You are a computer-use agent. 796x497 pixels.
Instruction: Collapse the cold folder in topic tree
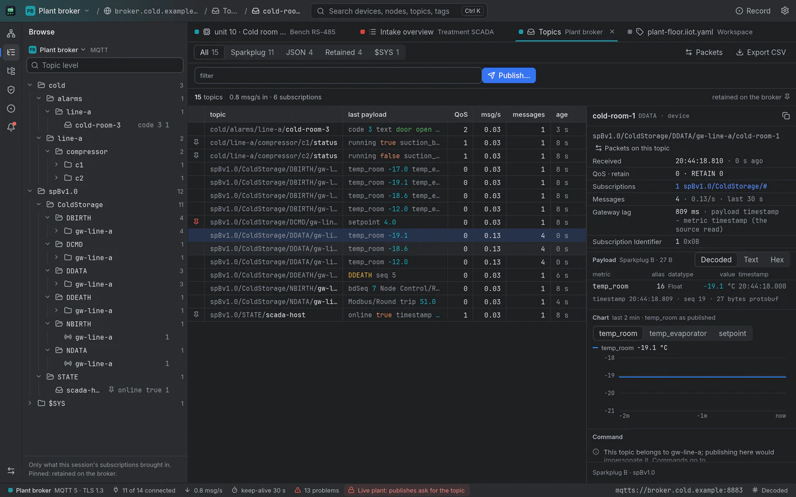point(30,85)
